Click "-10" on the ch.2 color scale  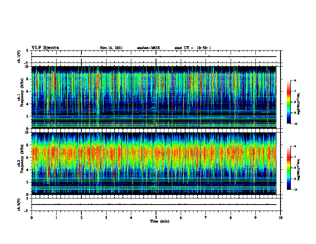point(295,190)
